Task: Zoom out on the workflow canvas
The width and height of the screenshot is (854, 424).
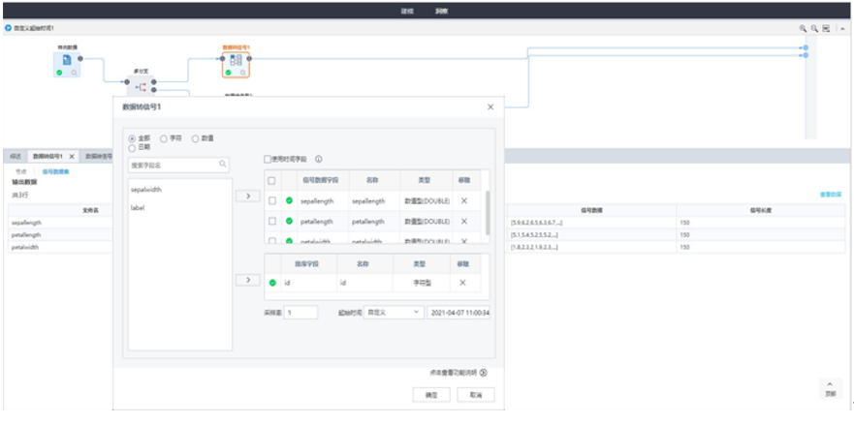Action: tap(814, 29)
